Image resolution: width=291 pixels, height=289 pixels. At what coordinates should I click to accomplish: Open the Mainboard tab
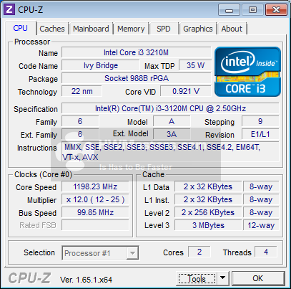91,29
